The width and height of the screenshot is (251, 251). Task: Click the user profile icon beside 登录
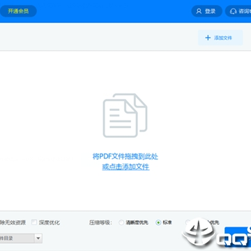[199, 11]
